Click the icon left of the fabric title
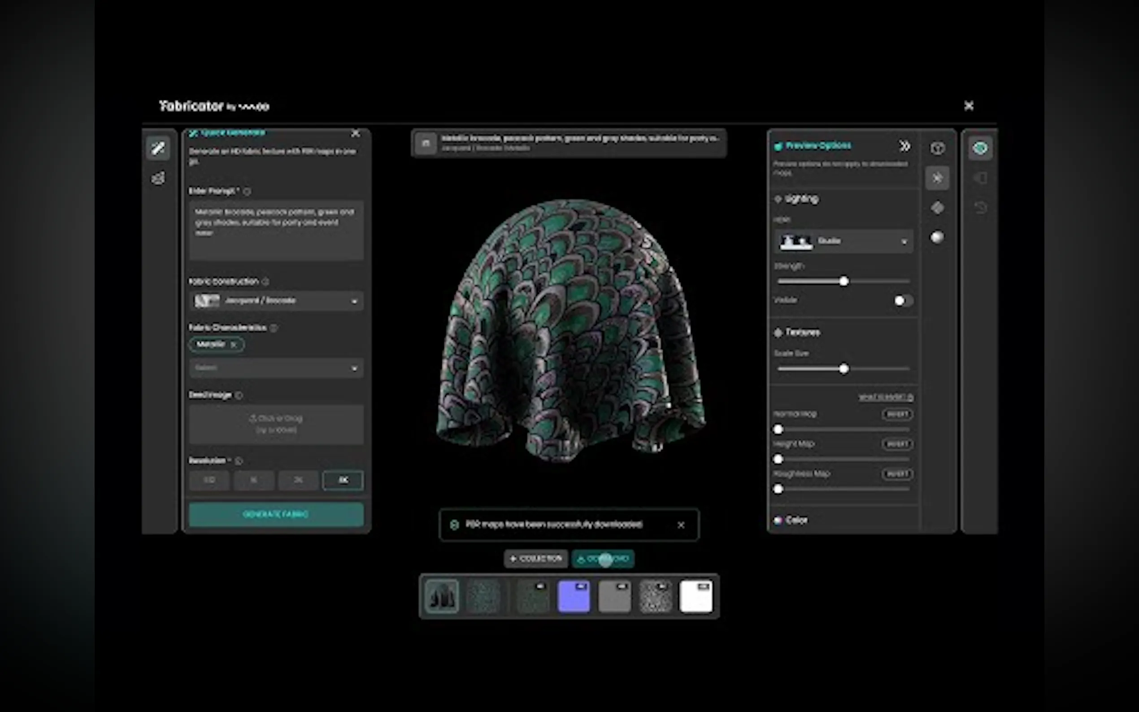This screenshot has width=1139, height=712. (x=426, y=143)
